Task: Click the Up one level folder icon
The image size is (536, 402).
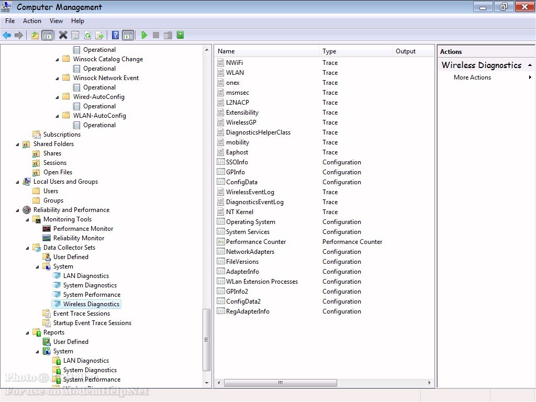Action: click(x=35, y=35)
